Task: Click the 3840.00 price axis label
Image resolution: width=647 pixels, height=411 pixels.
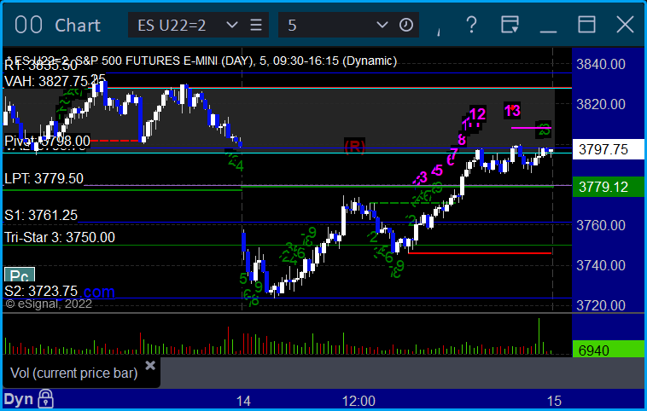Action: point(601,64)
